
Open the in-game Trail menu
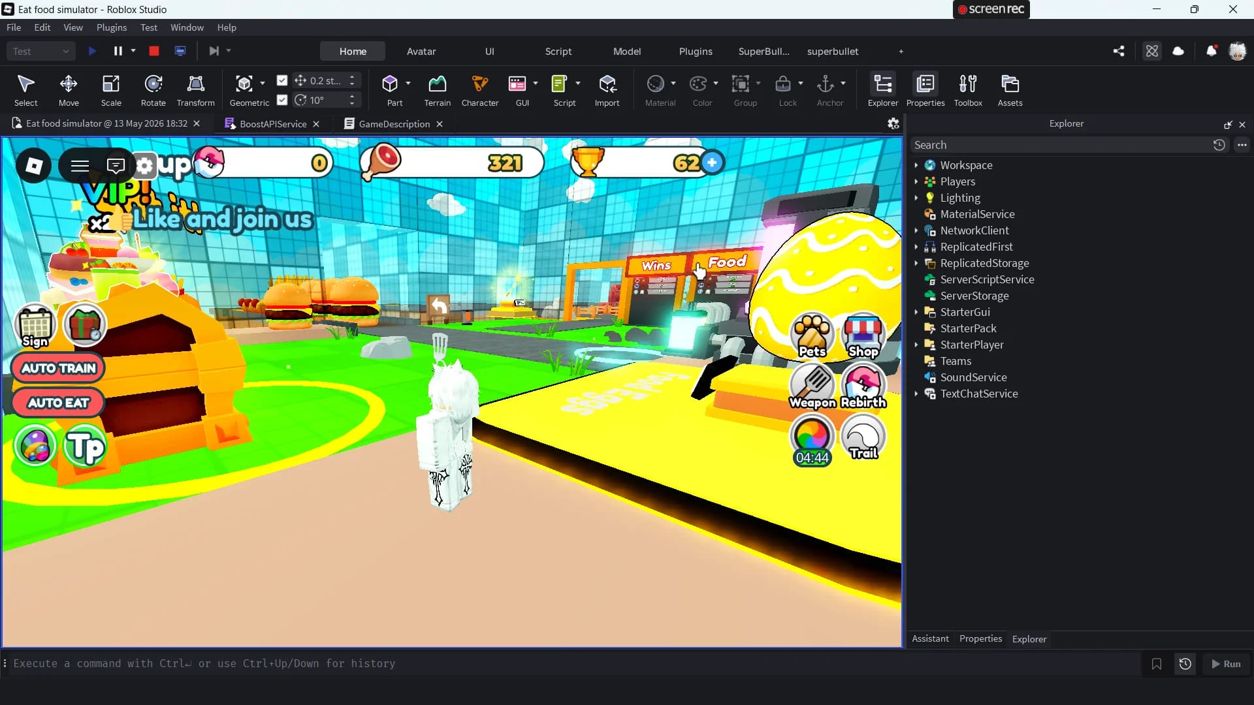863,437
